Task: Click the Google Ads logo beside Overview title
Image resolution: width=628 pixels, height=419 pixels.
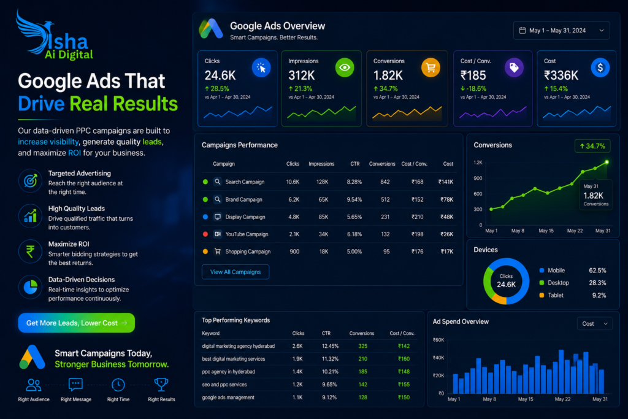Action: [x=211, y=28]
